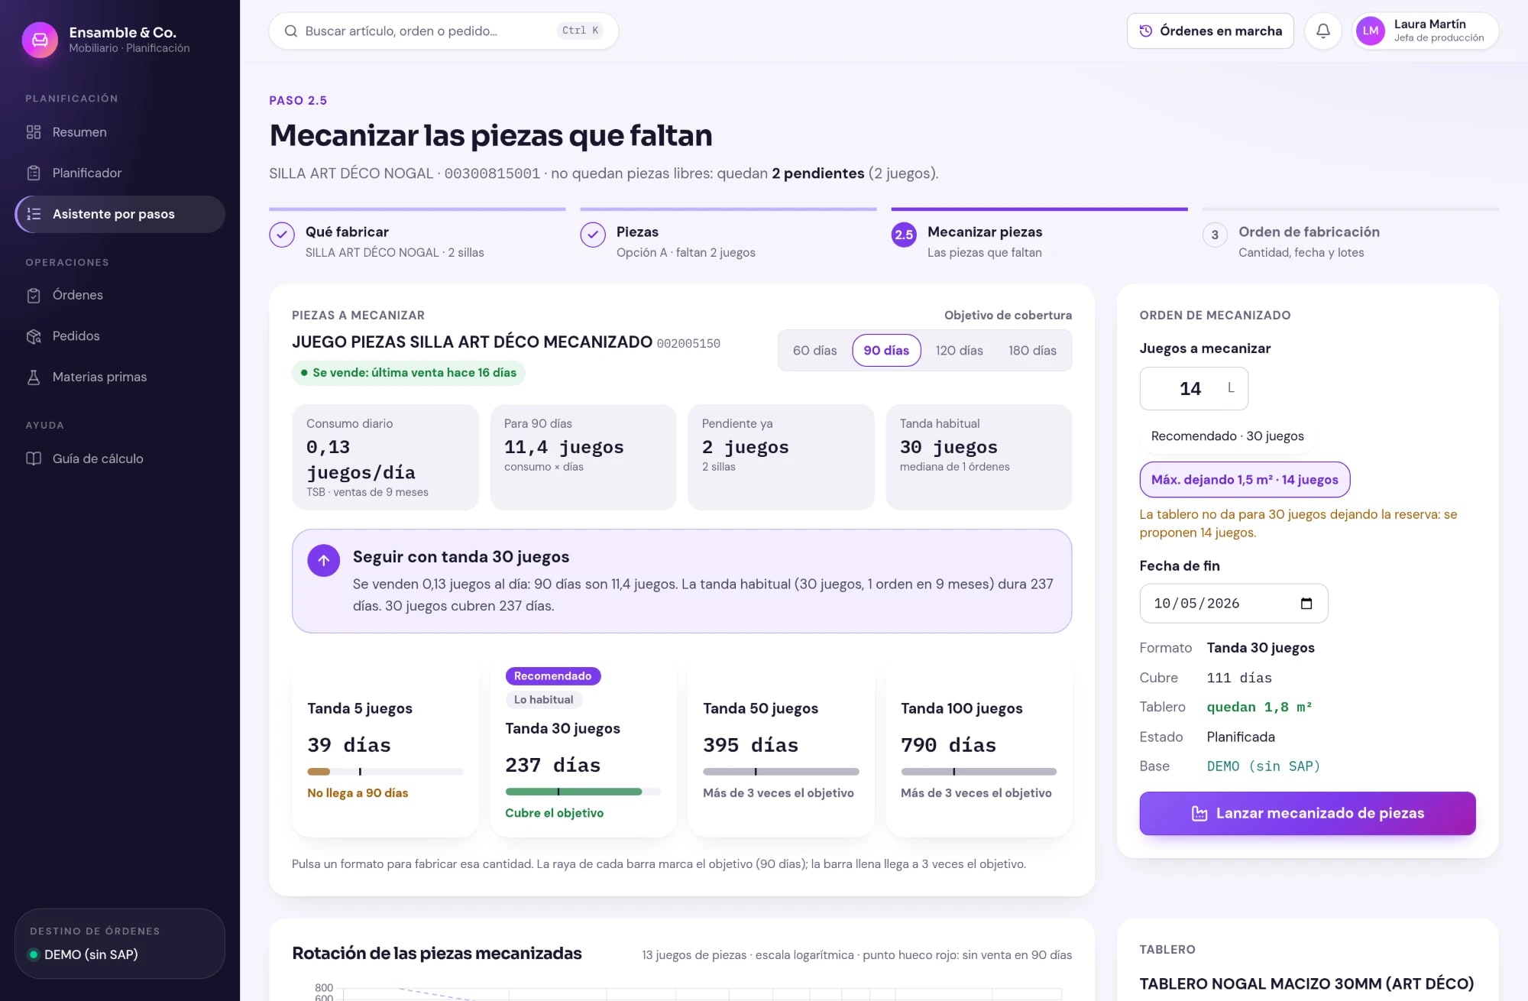The width and height of the screenshot is (1528, 1001).
Task: Click the Juegos a mecanizar quantity field
Action: [x=1193, y=389]
